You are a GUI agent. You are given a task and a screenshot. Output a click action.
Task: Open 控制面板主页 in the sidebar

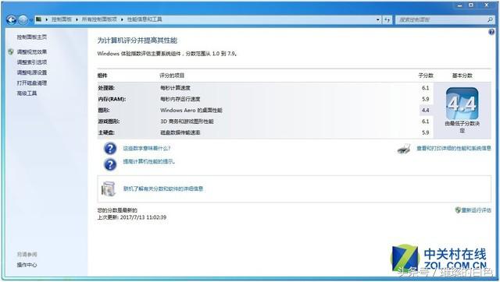pyautogui.click(x=32, y=37)
